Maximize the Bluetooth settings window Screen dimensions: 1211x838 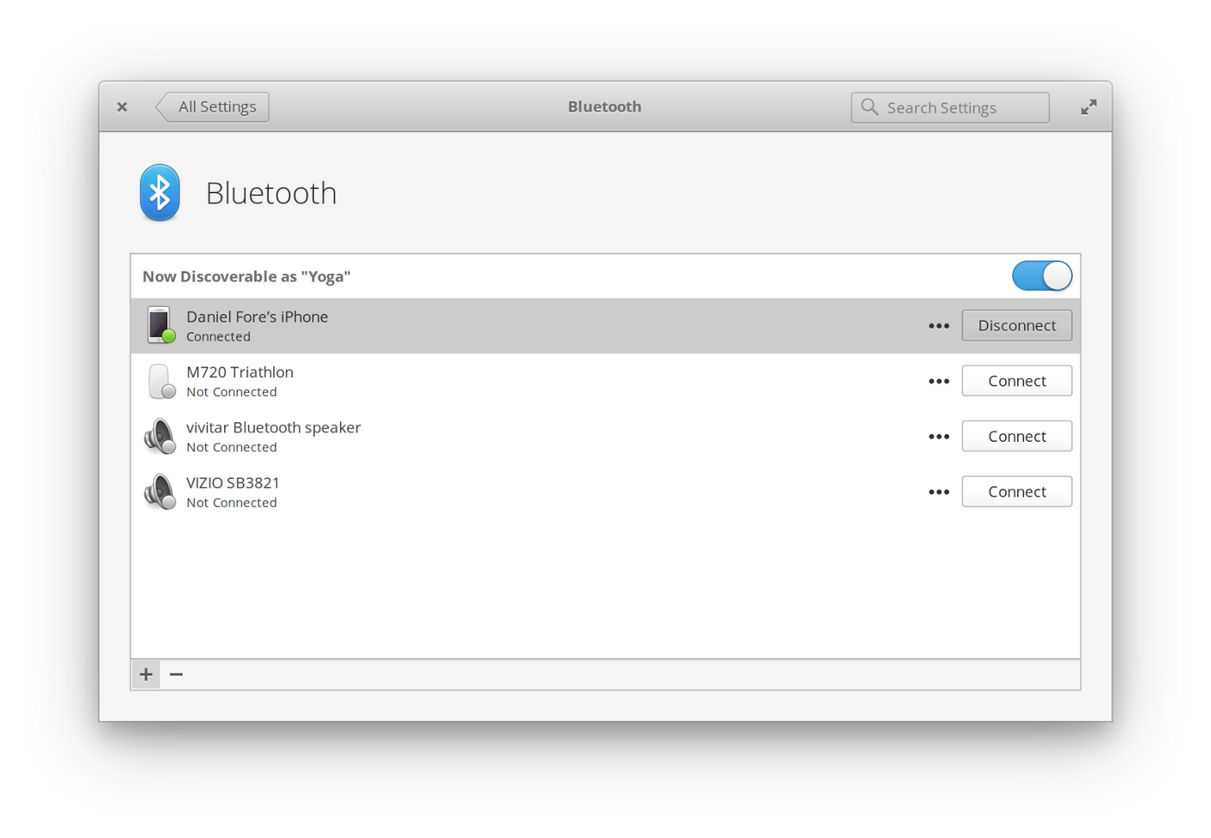click(1088, 107)
